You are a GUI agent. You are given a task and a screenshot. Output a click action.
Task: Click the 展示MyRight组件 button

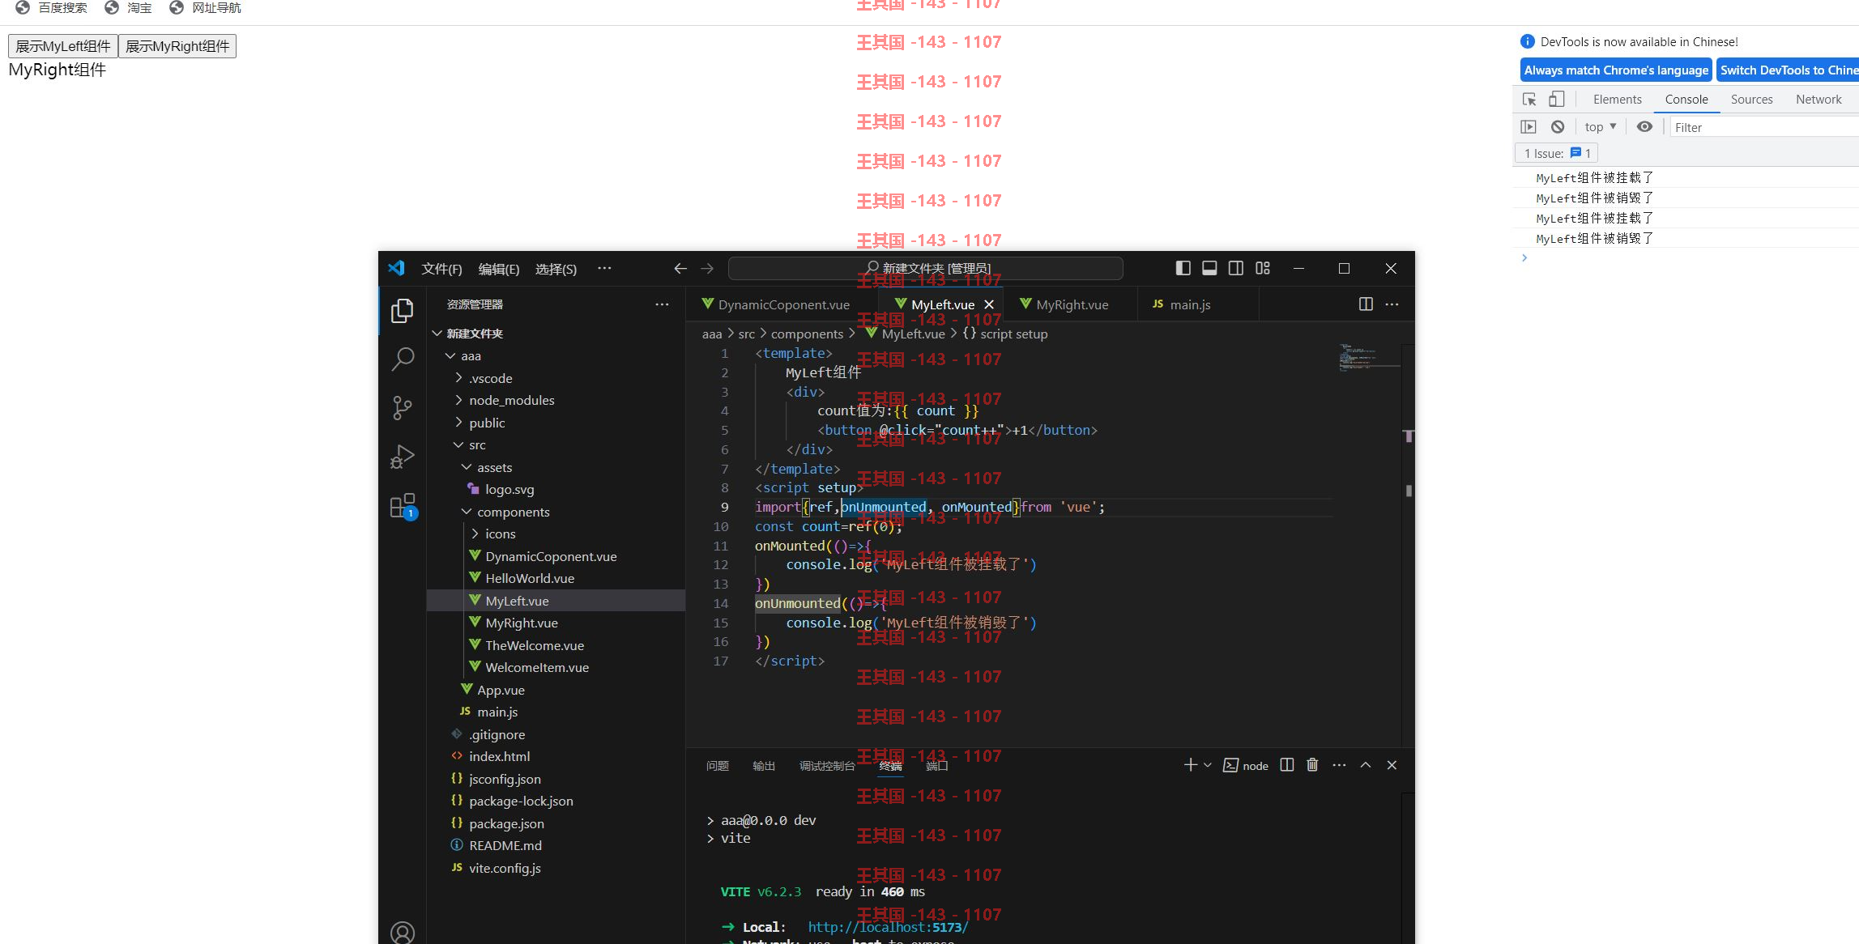(177, 46)
